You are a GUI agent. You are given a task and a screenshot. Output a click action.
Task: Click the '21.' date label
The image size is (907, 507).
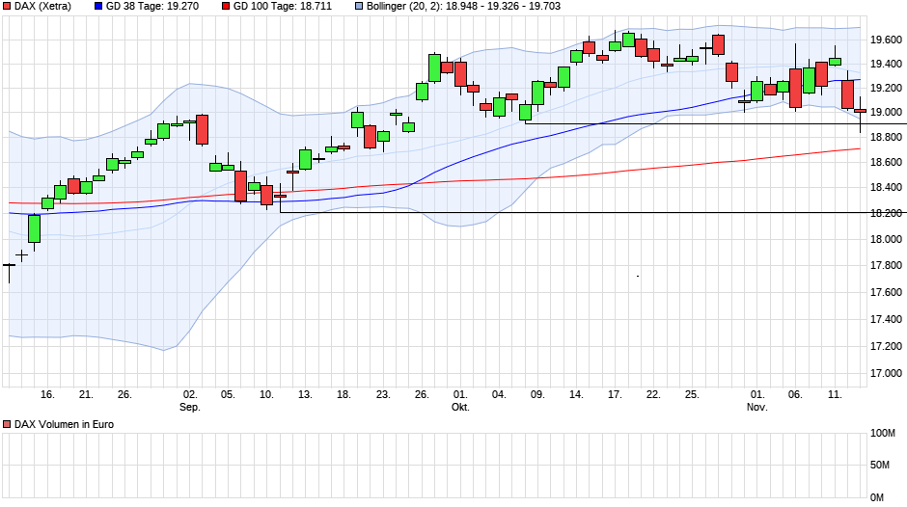[x=86, y=394]
